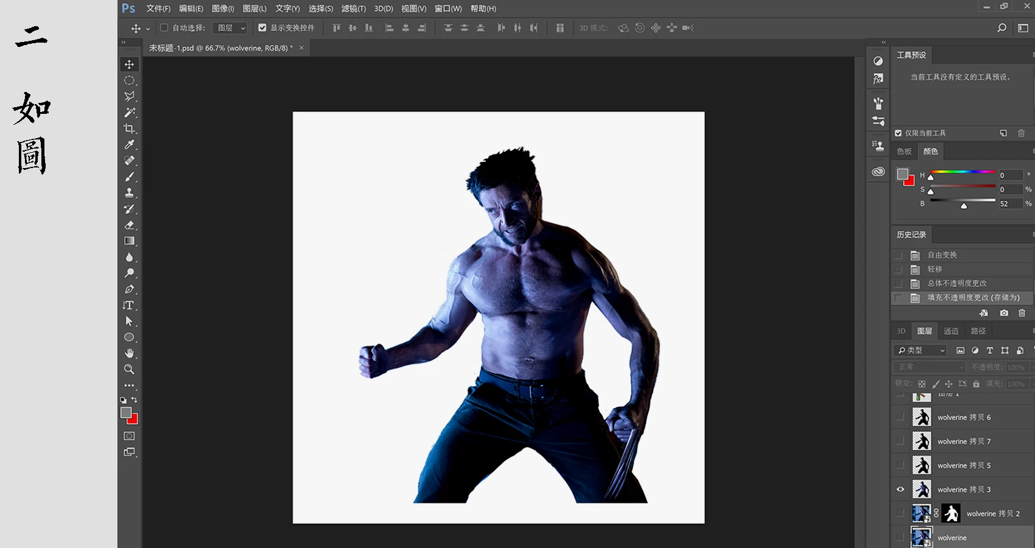Select the Crop tool
This screenshot has height=548, width=1035.
pyautogui.click(x=129, y=128)
